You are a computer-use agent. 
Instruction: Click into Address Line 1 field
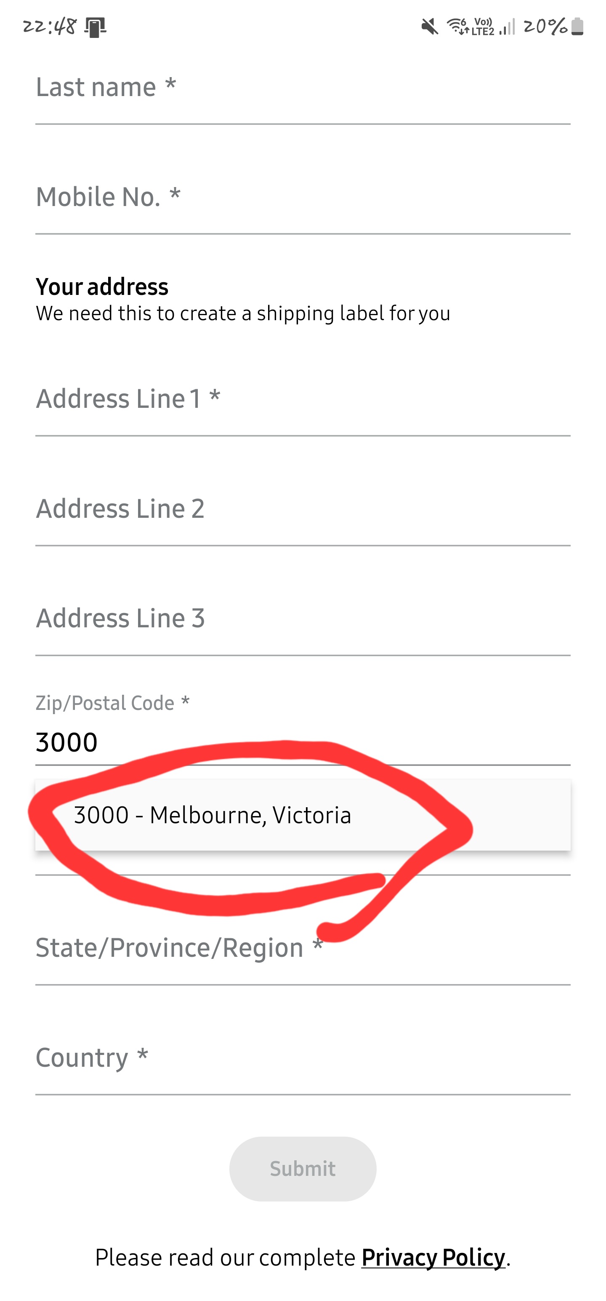[x=303, y=399]
